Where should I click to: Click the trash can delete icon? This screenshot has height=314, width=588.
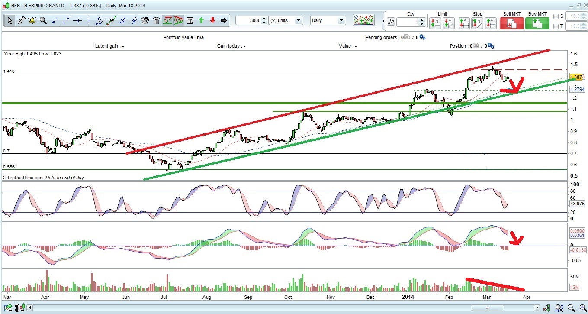pyautogui.click(x=156, y=20)
